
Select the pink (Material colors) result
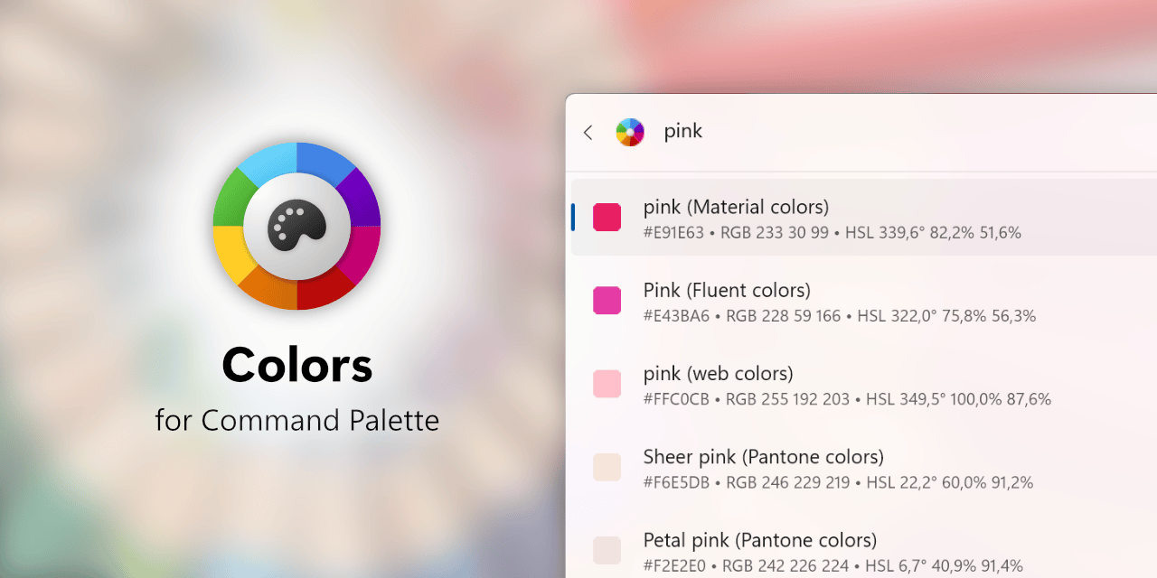(x=864, y=218)
